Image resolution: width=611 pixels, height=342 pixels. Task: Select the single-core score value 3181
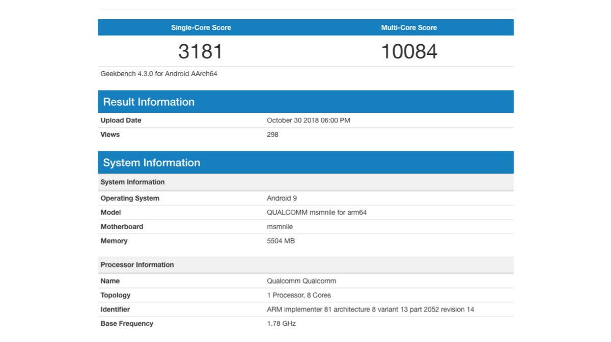(x=201, y=51)
